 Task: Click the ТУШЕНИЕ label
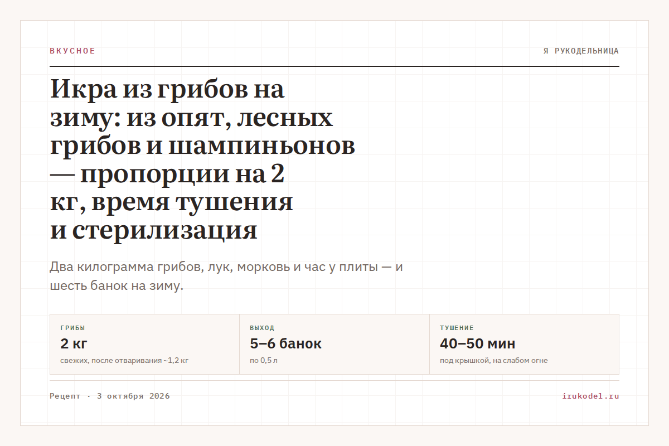457,328
